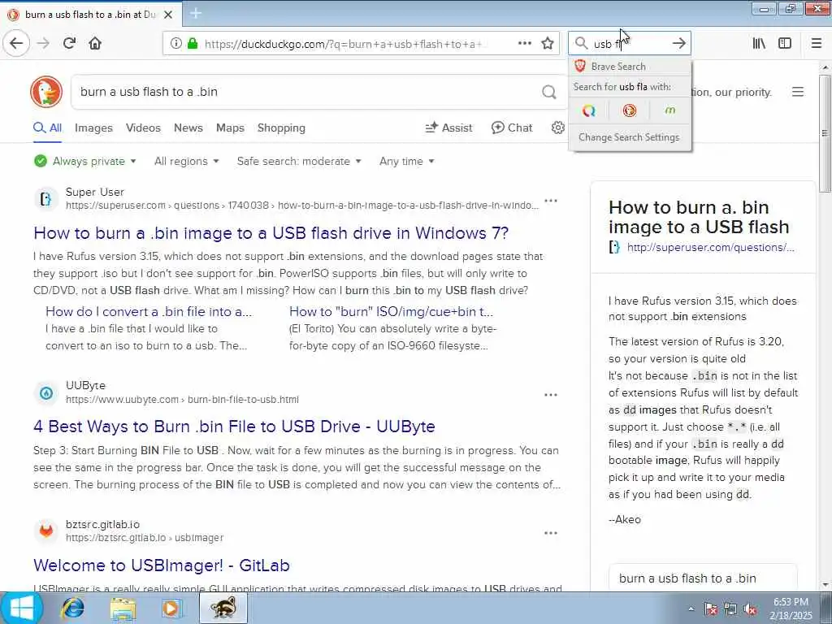The image size is (832, 624).
Task: Open the Chat feature
Action: click(512, 128)
